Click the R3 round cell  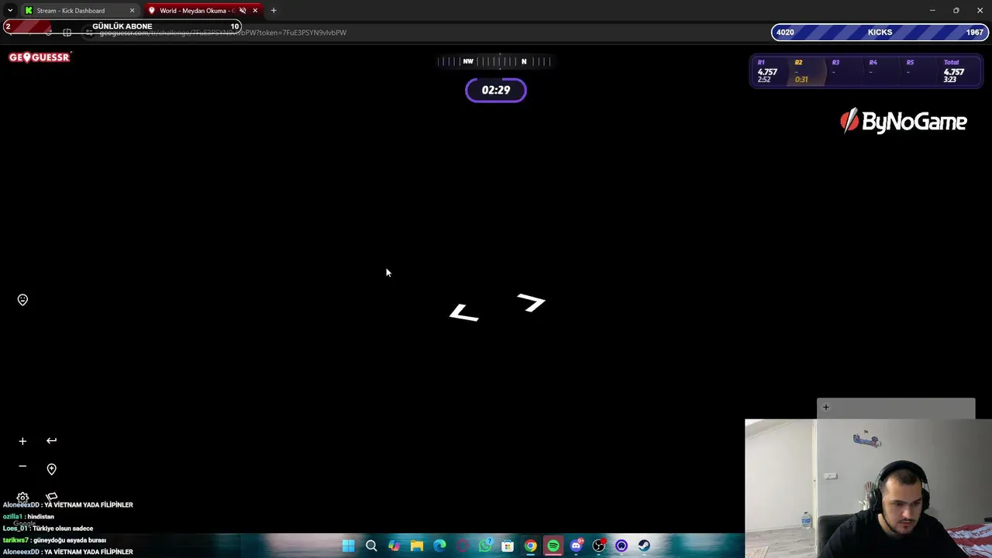click(835, 71)
